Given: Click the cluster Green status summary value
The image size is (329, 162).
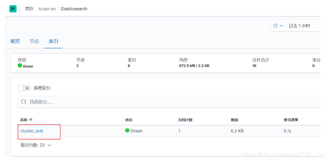Looking at the screenshot, I should click(25, 66).
